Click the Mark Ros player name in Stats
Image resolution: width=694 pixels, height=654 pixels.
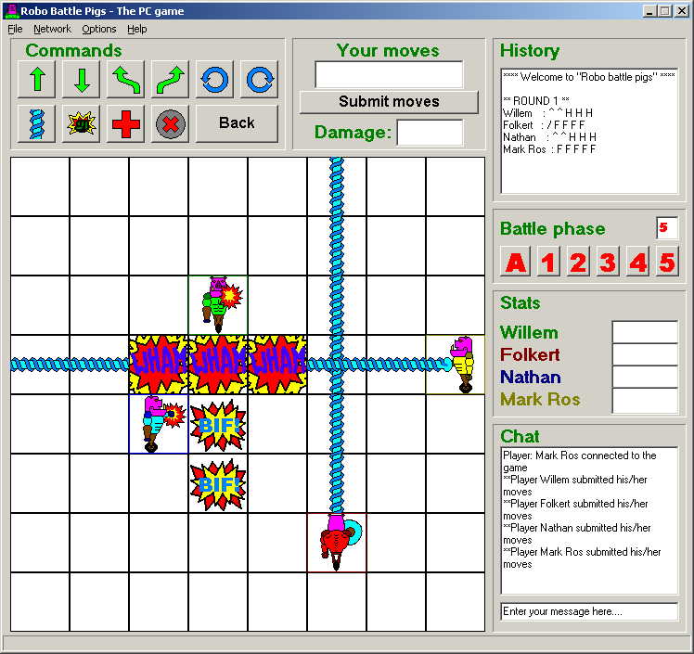540,400
